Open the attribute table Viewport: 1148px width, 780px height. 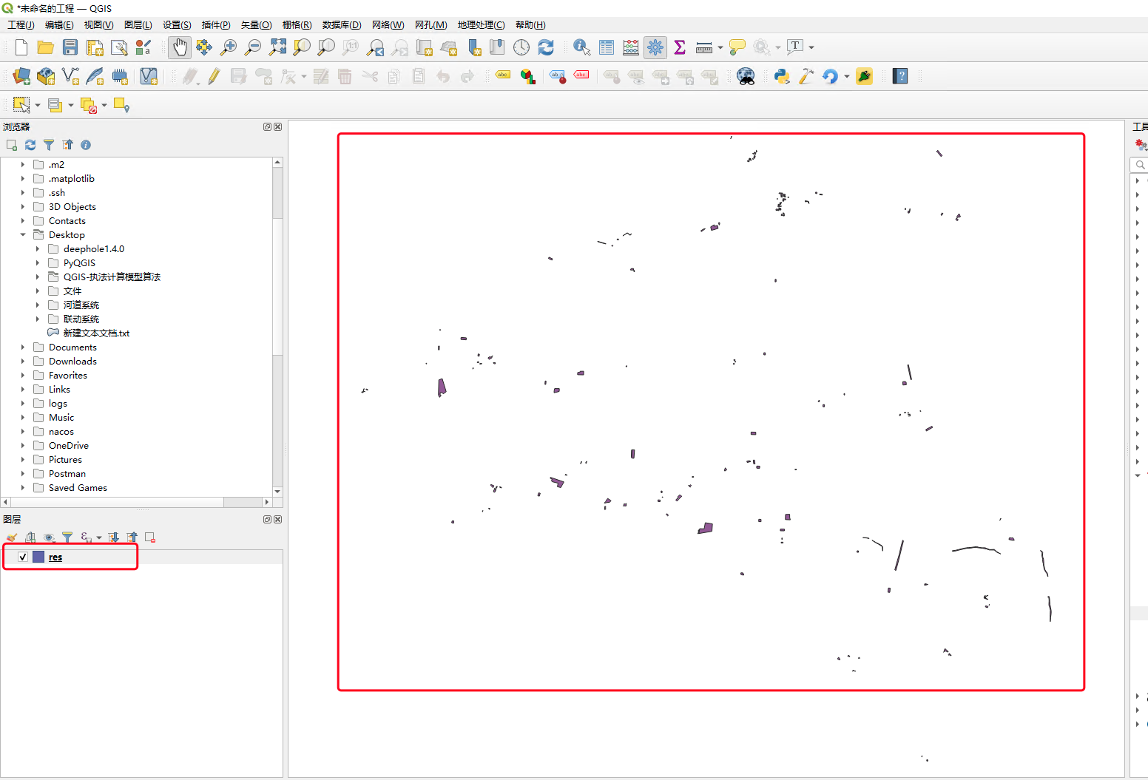click(x=607, y=47)
